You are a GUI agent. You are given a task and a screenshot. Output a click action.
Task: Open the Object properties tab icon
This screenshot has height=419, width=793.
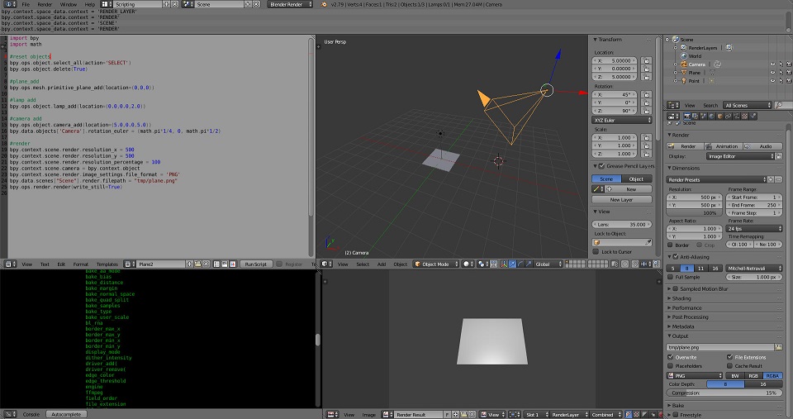click(719, 117)
